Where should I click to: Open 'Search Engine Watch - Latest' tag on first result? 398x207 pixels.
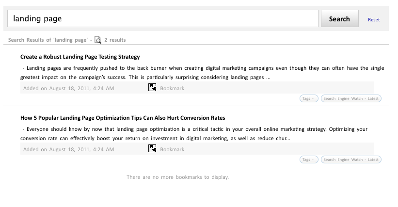click(x=351, y=98)
